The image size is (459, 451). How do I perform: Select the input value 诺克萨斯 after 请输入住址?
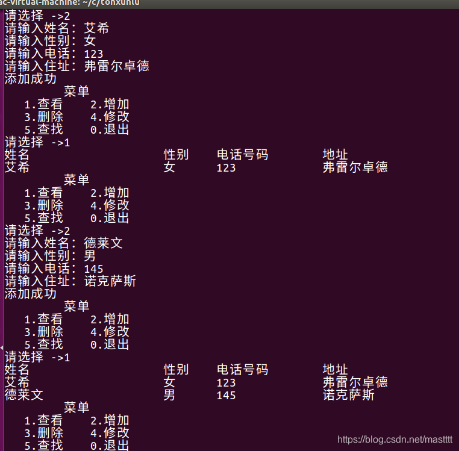tap(110, 281)
